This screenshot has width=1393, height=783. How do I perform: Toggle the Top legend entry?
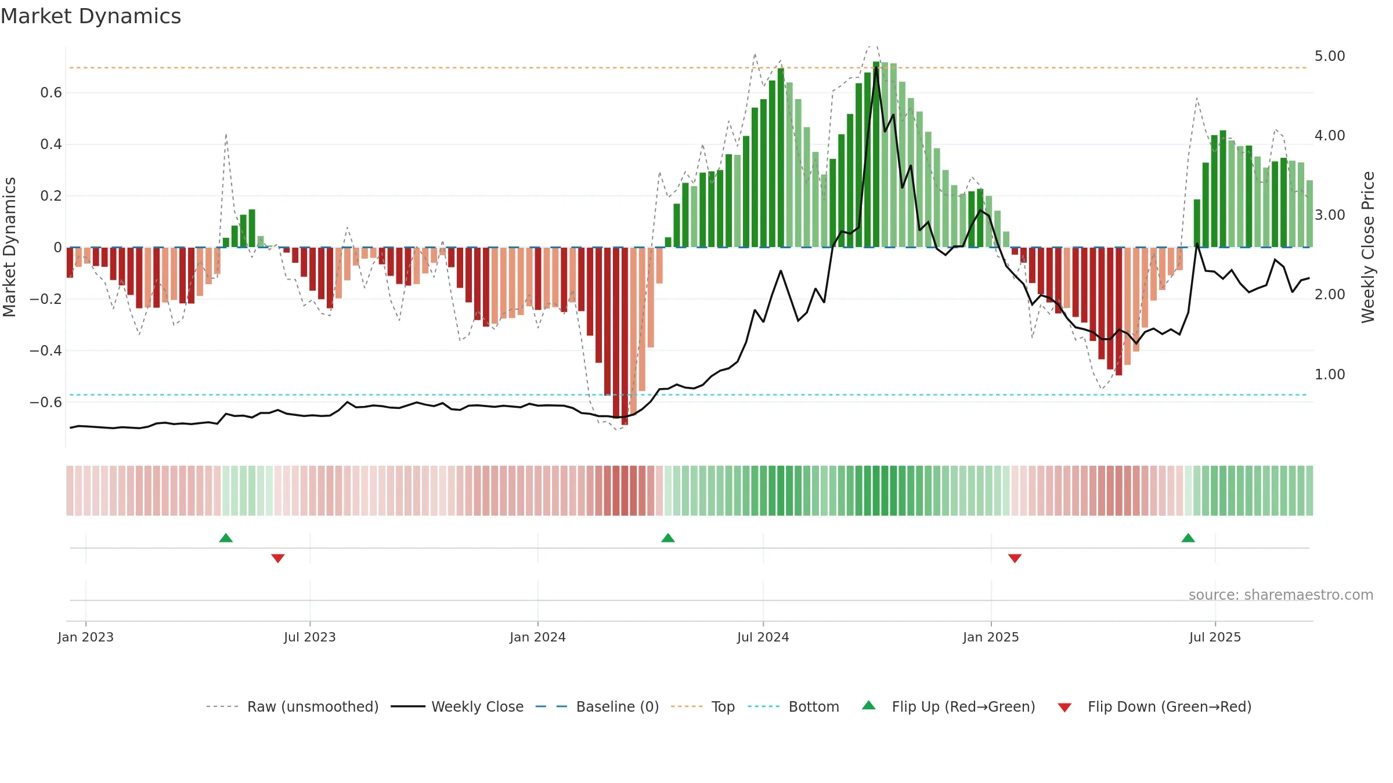tap(703, 706)
